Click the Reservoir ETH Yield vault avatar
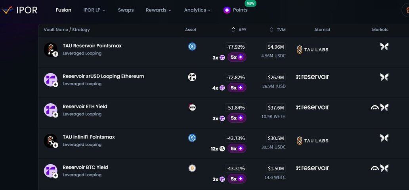The image size is (409, 190). pos(51,110)
